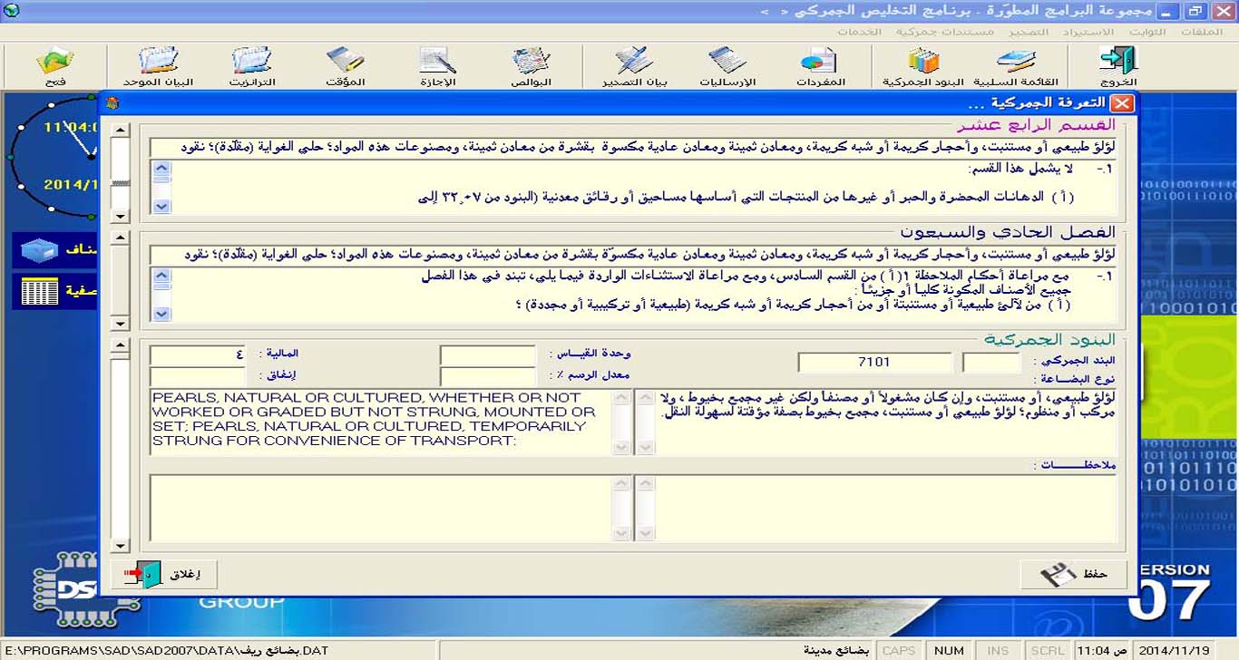Click down arrow of القسم الرابع عشر outer scrollbar
Screen dimensions: 1239x660
[120, 216]
